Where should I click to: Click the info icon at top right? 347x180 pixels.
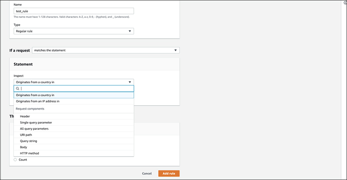[x=345, y=3]
